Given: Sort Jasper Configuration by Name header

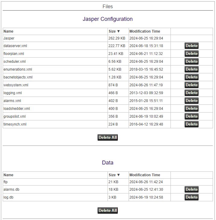Looking at the screenshot, I should pyautogui.click(x=8, y=31).
